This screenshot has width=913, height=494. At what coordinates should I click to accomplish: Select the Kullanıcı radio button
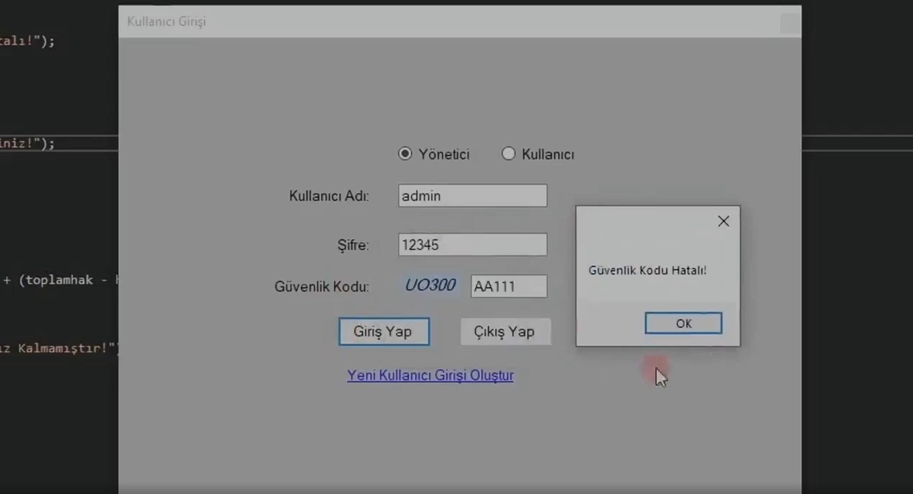[x=509, y=153]
